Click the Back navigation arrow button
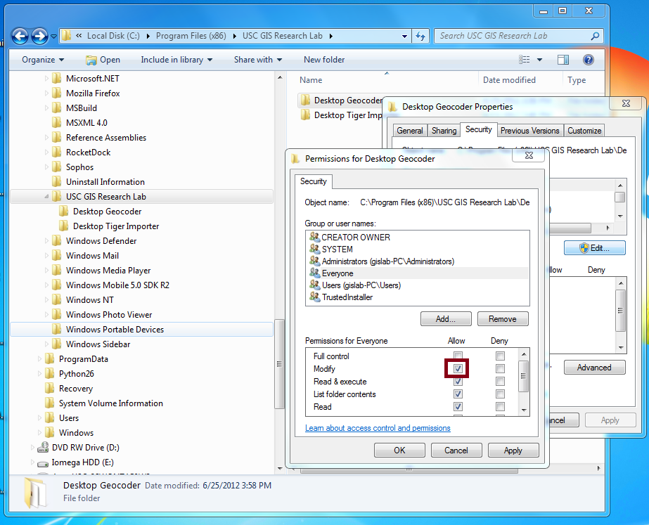 [x=20, y=36]
